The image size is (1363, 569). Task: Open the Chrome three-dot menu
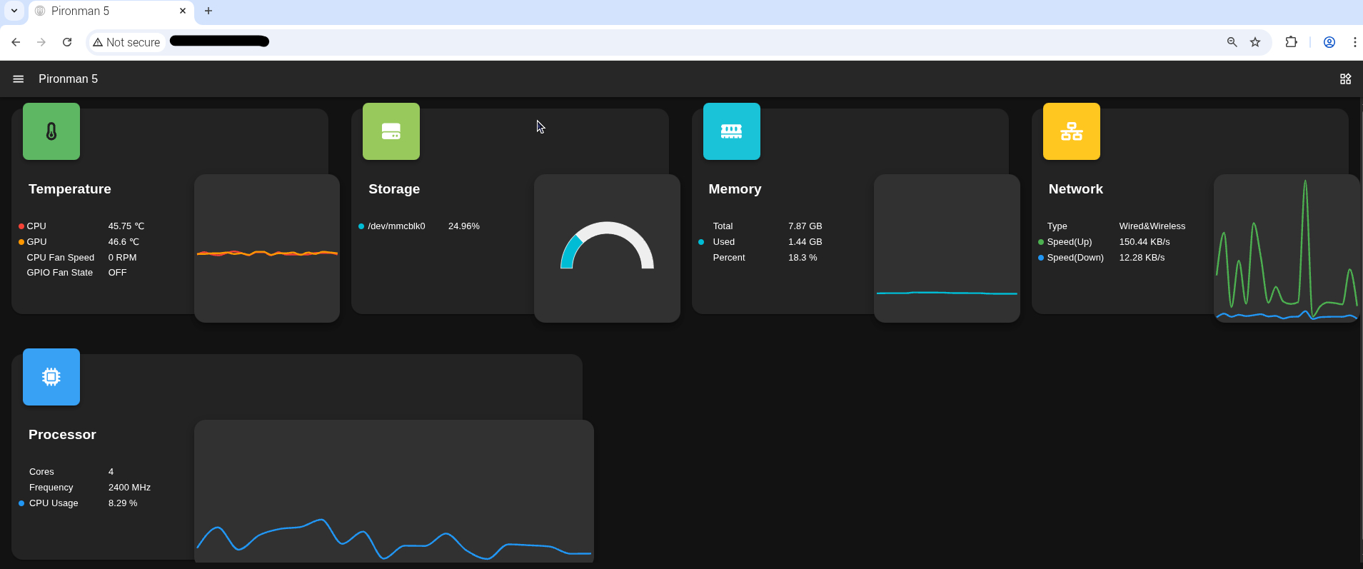[x=1354, y=42]
